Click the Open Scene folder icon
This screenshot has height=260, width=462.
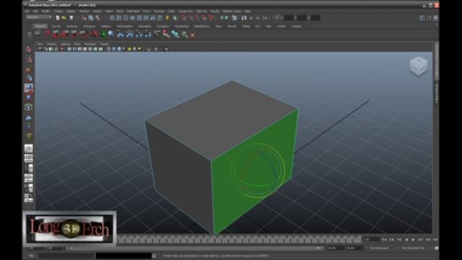click(64, 18)
